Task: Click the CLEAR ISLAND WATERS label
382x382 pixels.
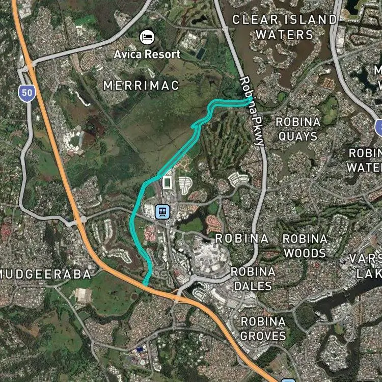Action: point(285,28)
